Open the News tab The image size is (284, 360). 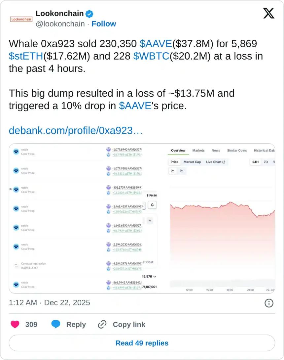click(x=216, y=151)
